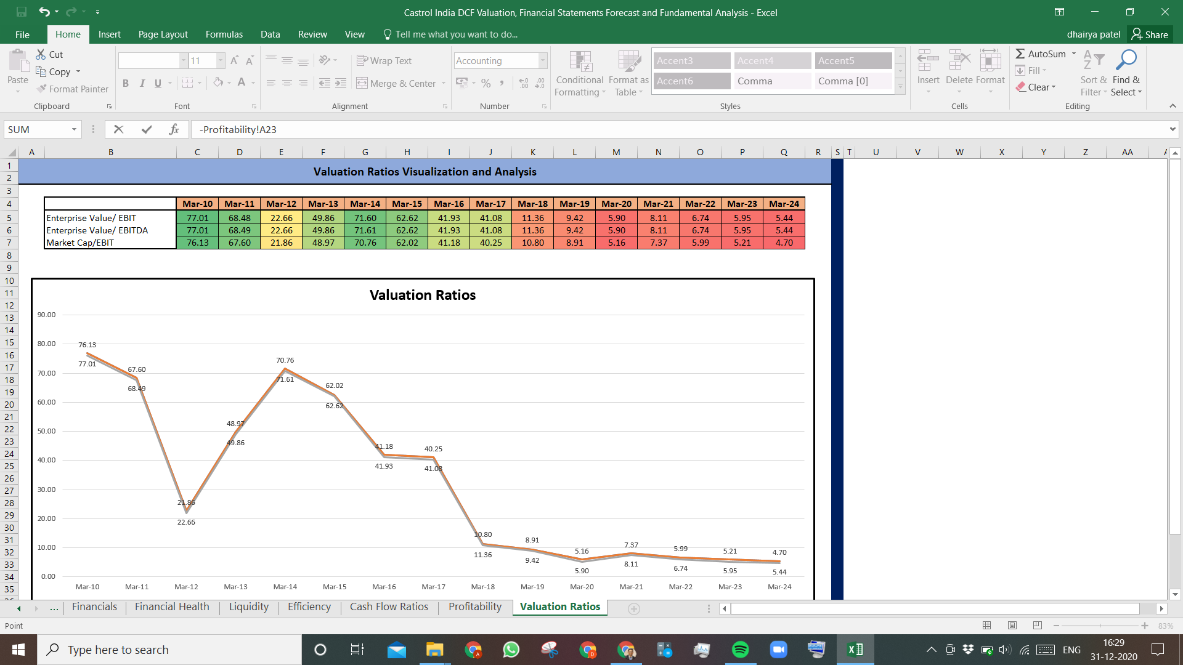Click the Cut scissors icon
Viewport: 1183px width, 665px height.
[41, 54]
